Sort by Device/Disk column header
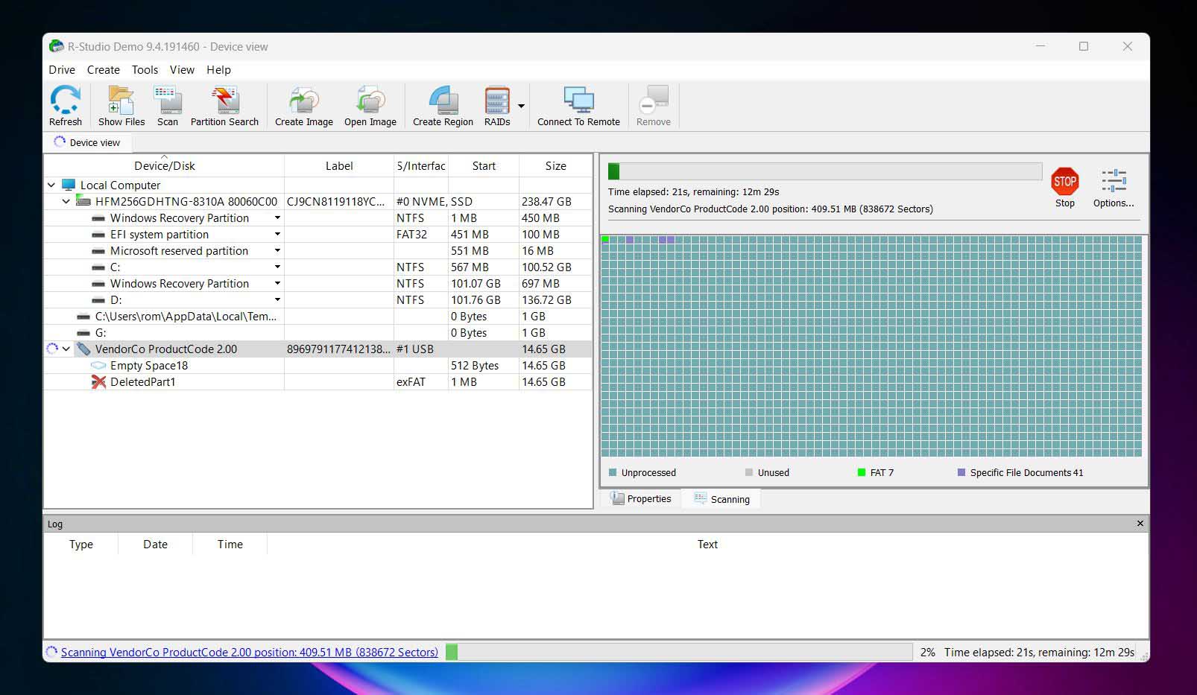The height and width of the screenshot is (695, 1197). [164, 166]
